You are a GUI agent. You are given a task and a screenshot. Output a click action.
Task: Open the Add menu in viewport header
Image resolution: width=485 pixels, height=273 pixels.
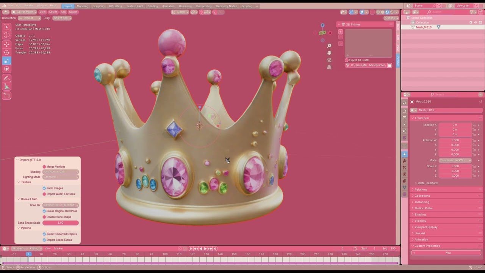[x=63, y=12]
